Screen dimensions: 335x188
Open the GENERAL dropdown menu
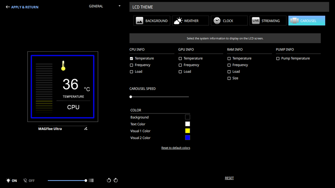point(105,6)
